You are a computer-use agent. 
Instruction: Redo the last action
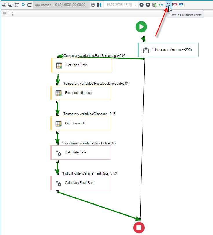click(x=29, y=5)
